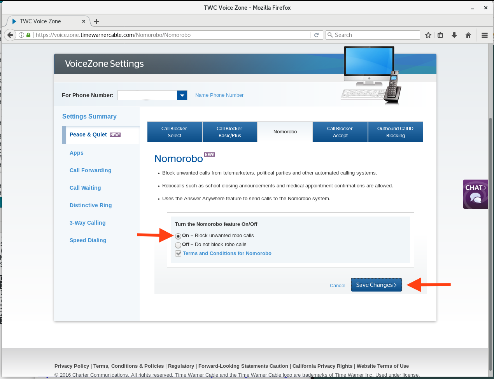Open Terms, Conditions & Policies footer link
The width and height of the screenshot is (494, 379).
128,366
